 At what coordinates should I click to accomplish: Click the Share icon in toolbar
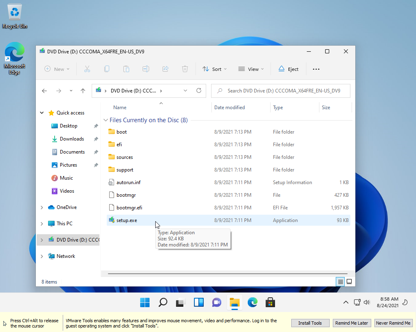pos(165,69)
